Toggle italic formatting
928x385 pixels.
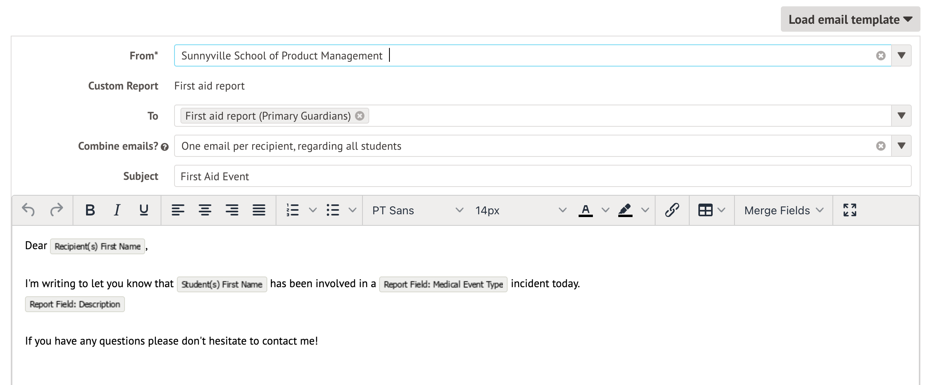(117, 210)
